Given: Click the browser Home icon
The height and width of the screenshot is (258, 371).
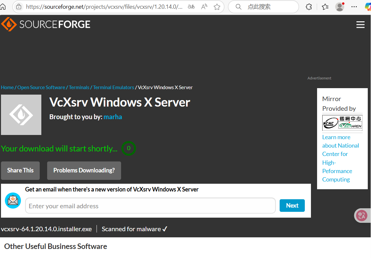Looking at the screenshot, I should [3, 6].
